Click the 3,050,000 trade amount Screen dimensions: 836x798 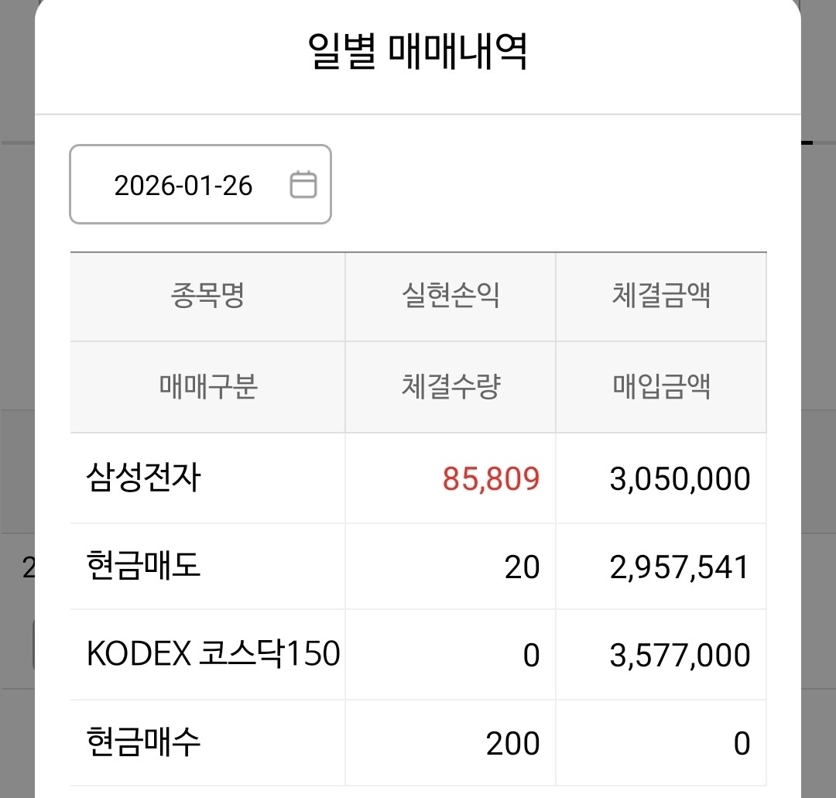click(680, 479)
